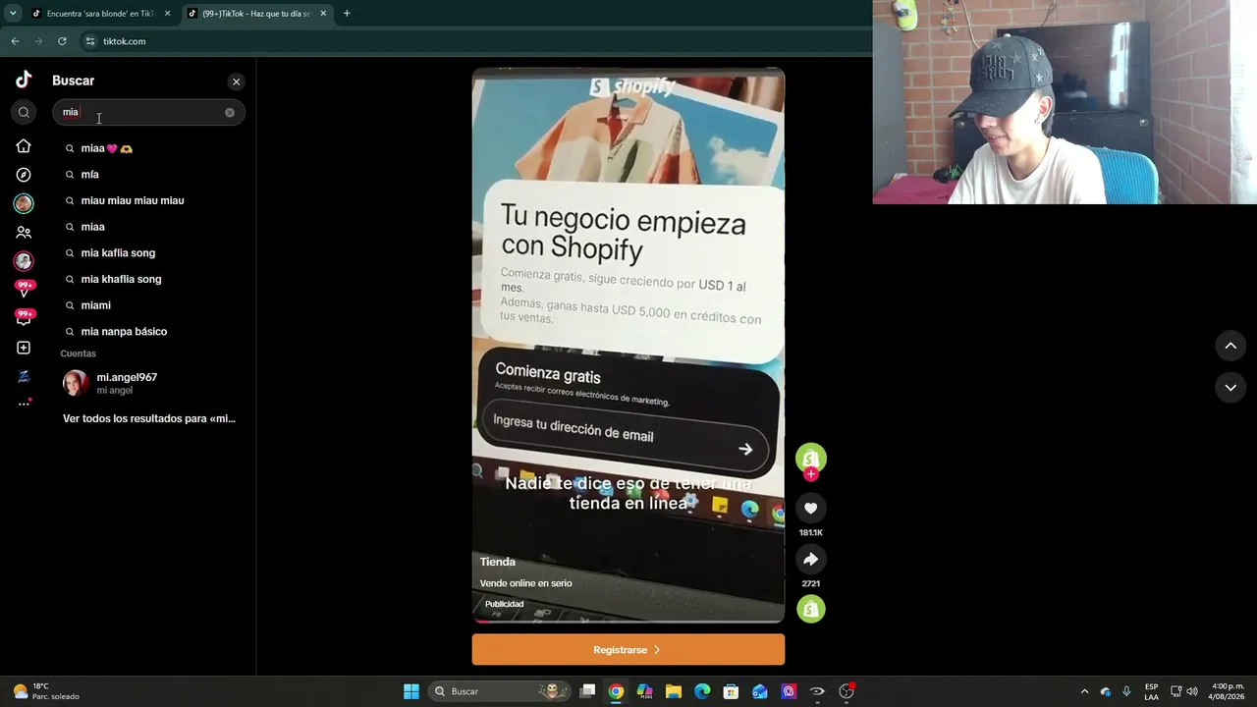Open the browser tab search dropdown arrow
This screenshot has width=1257, height=707.
[13, 14]
